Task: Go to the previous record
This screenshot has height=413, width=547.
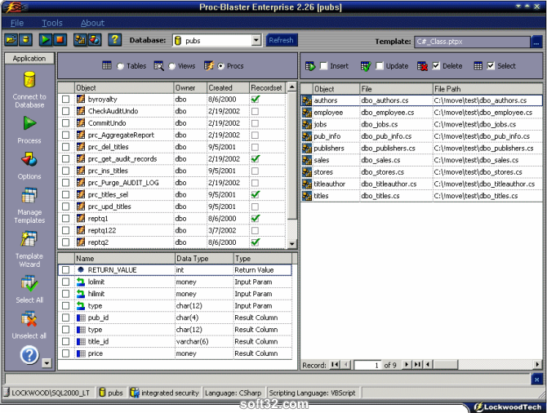Action: [x=345, y=365]
